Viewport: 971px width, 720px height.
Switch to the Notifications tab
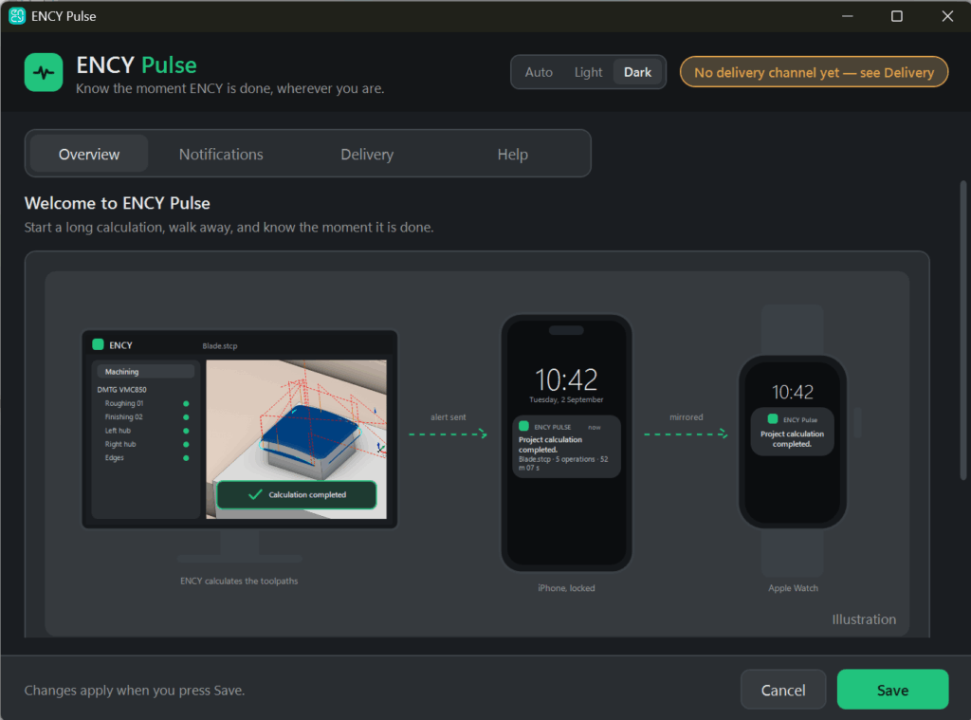(x=221, y=154)
